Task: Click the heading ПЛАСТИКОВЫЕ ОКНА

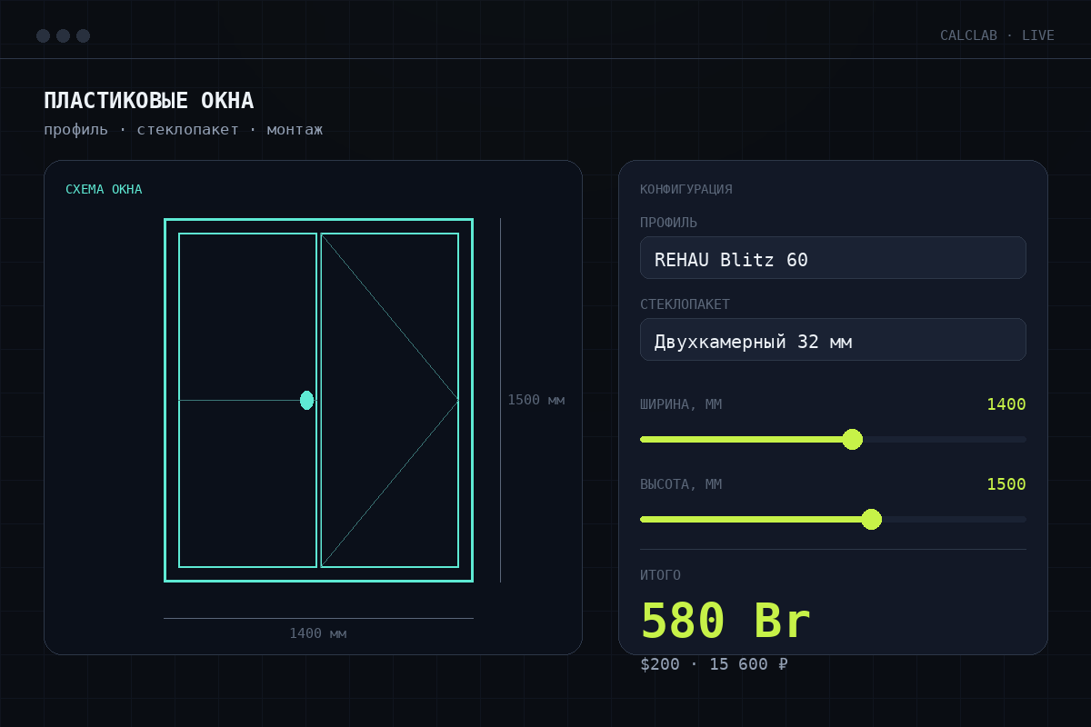Action: pyautogui.click(x=149, y=101)
